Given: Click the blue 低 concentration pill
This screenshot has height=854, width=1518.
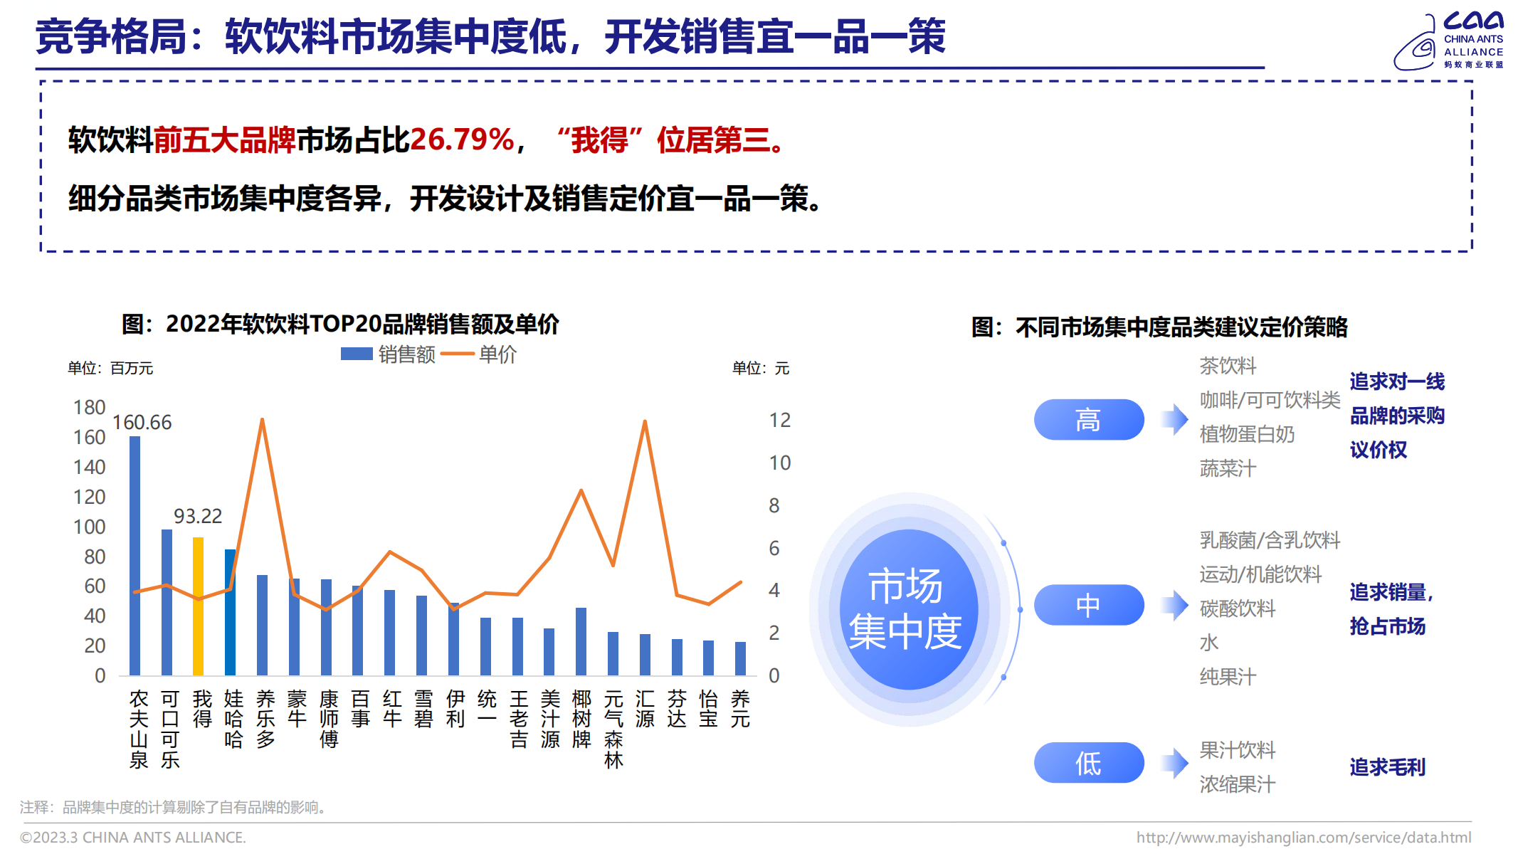Looking at the screenshot, I should point(1089,763).
